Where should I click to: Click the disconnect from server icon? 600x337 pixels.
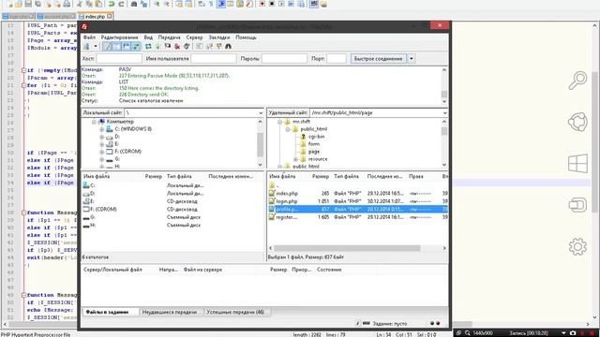click(x=177, y=46)
